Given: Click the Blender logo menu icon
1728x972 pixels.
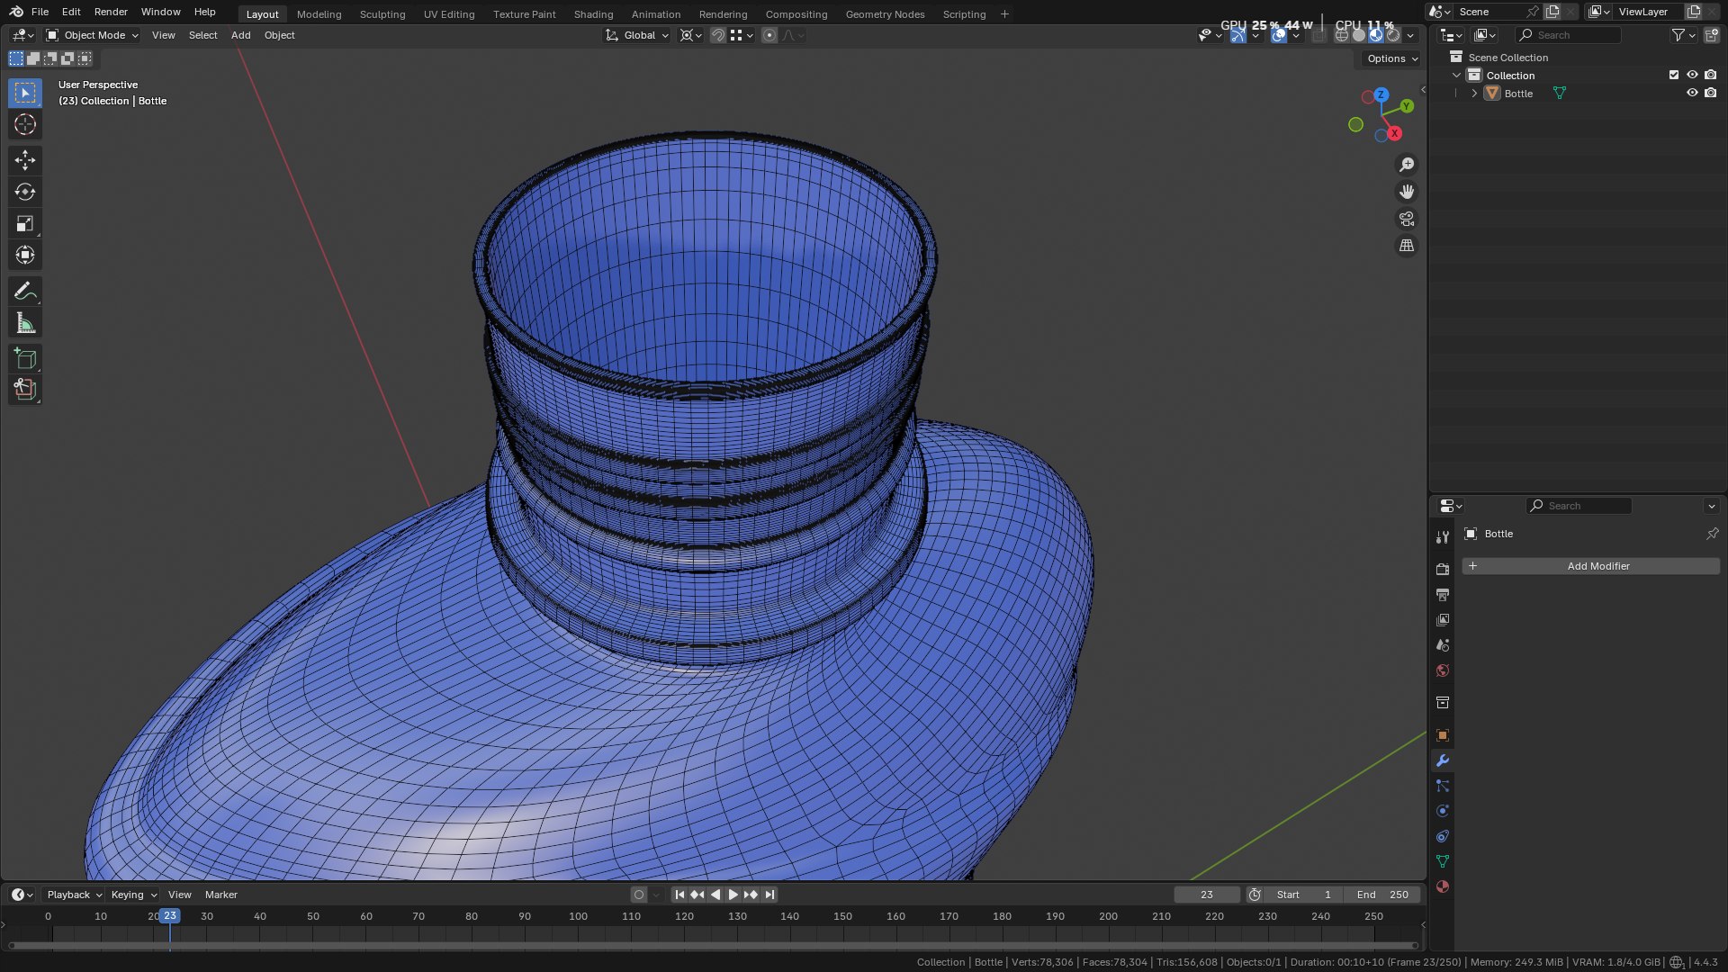Looking at the screenshot, I should (16, 12).
